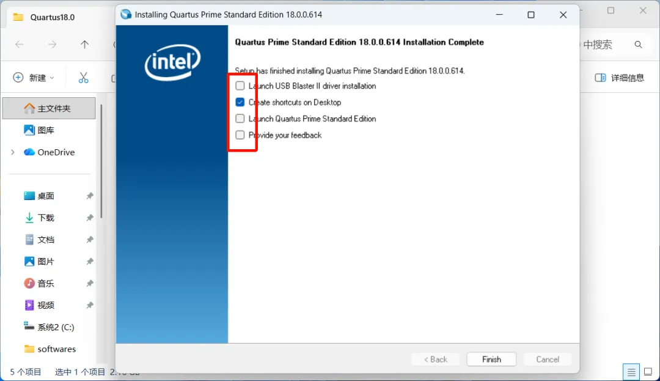Maximize the File Explorer window
Image resolution: width=660 pixels, height=381 pixels.
coord(610,10)
